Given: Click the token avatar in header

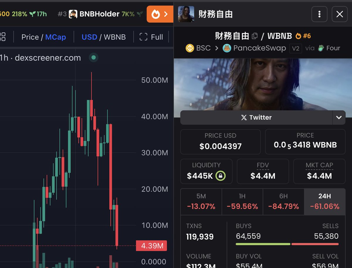Looking at the screenshot, I should 186,14.
